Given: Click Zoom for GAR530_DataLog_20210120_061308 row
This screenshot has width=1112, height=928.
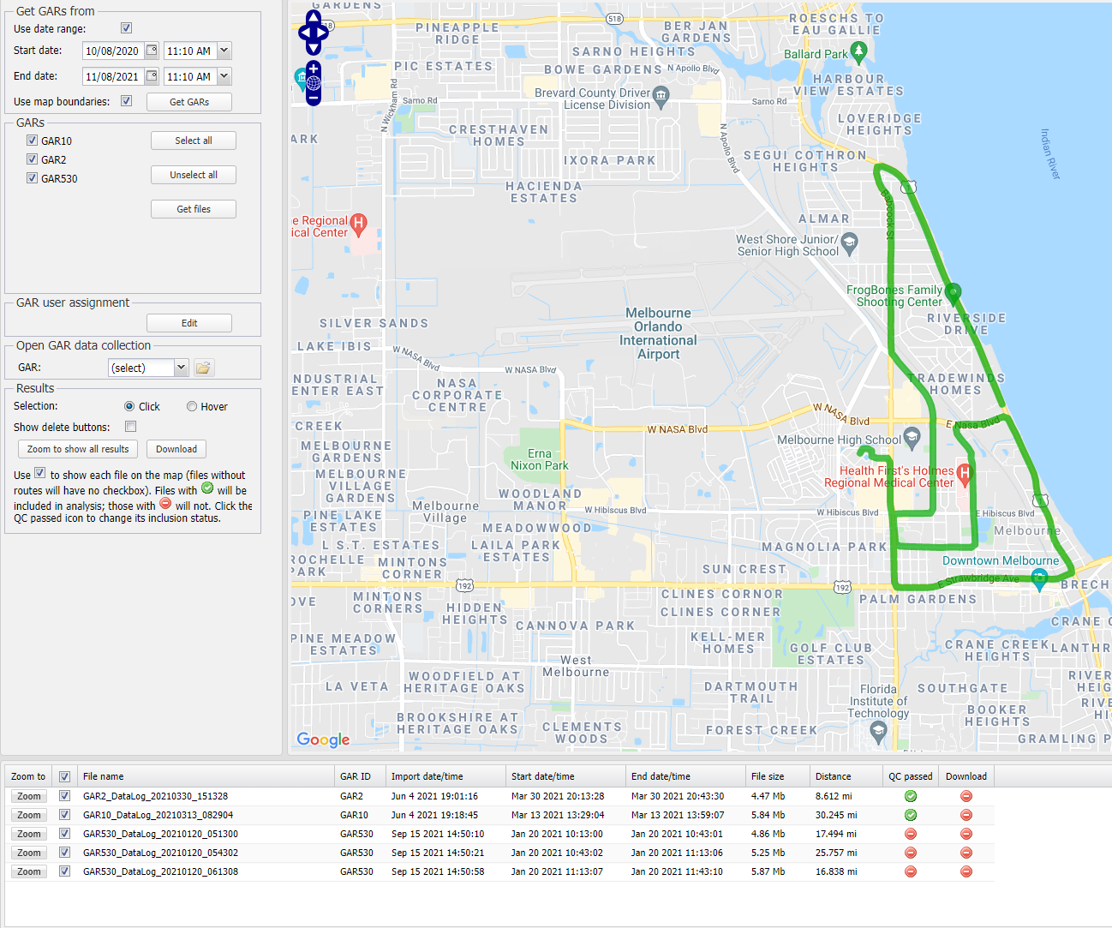Looking at the screenshot, I should [29, 871].
